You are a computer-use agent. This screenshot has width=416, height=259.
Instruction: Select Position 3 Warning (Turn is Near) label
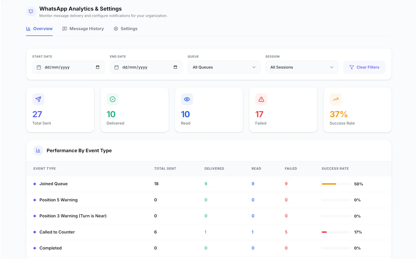73,216
